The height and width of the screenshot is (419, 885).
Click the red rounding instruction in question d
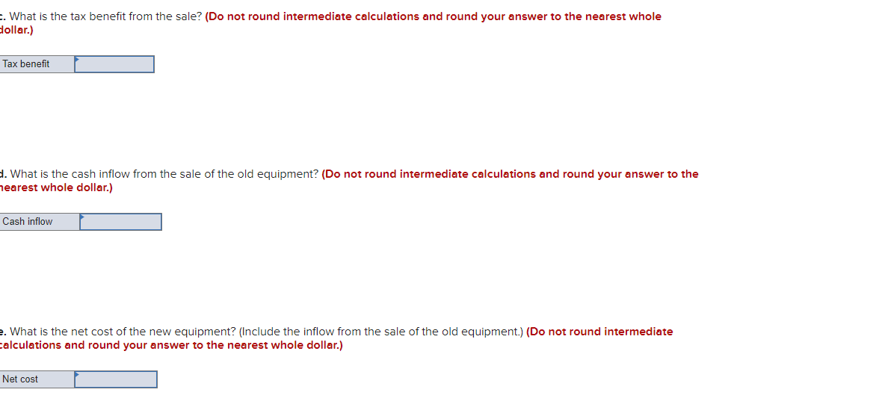point(510,174)
